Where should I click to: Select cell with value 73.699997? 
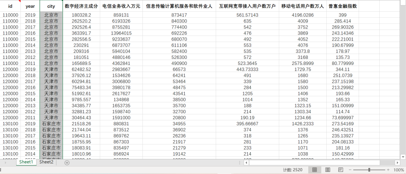342,117
